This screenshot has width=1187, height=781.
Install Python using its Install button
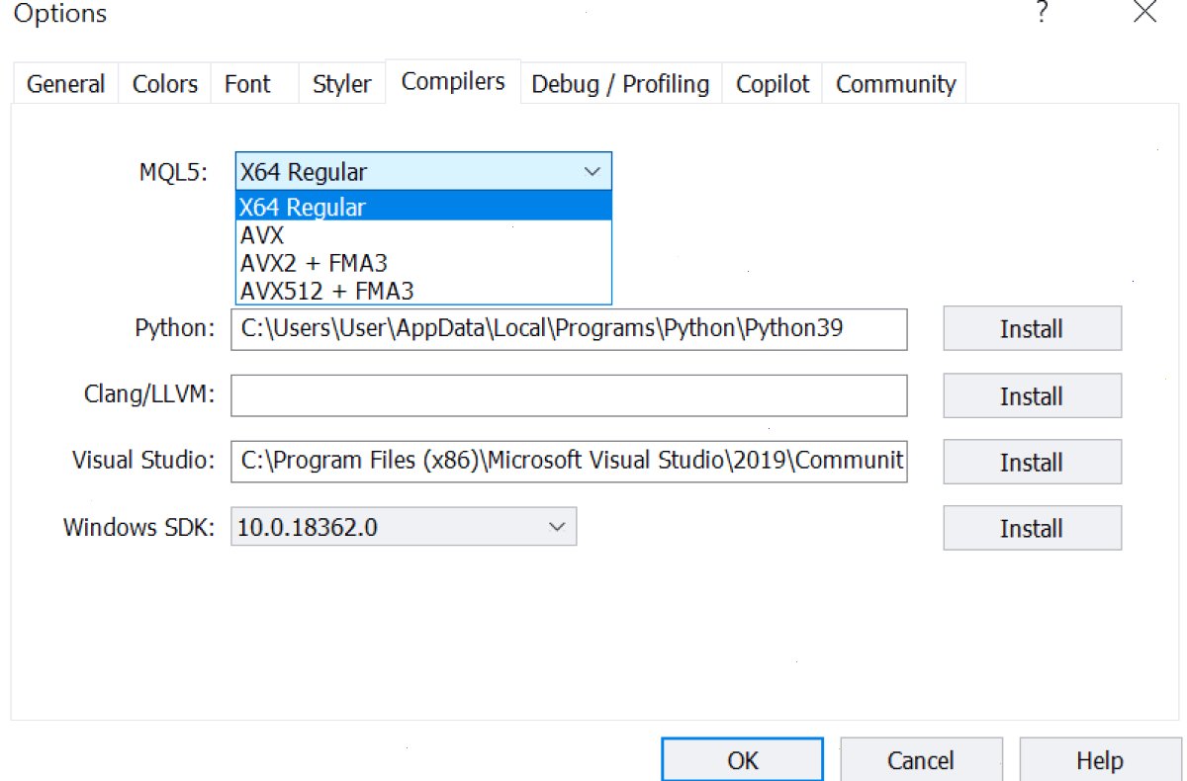click(1032, 328)
